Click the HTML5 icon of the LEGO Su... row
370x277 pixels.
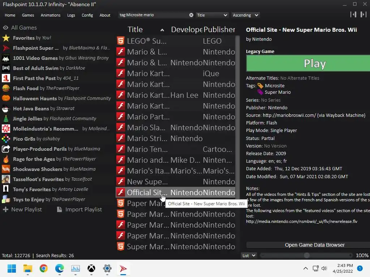(121, 41)
